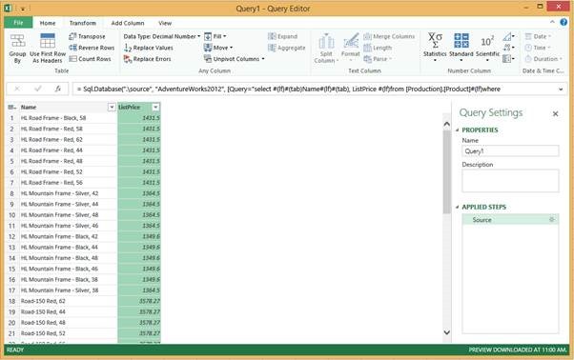Select the Source applied step

coord(510,220)
